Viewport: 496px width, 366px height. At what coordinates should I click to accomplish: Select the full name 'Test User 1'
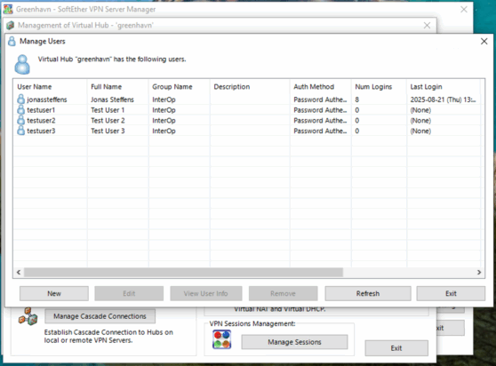(x=108, y=110)
